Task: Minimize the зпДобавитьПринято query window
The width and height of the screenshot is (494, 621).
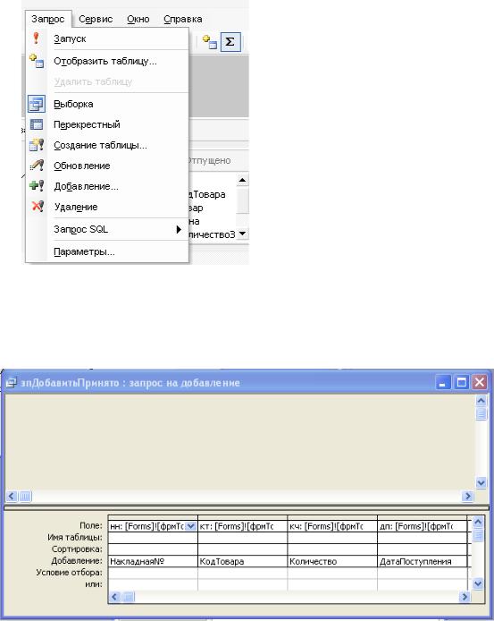Action: [443, 383]
